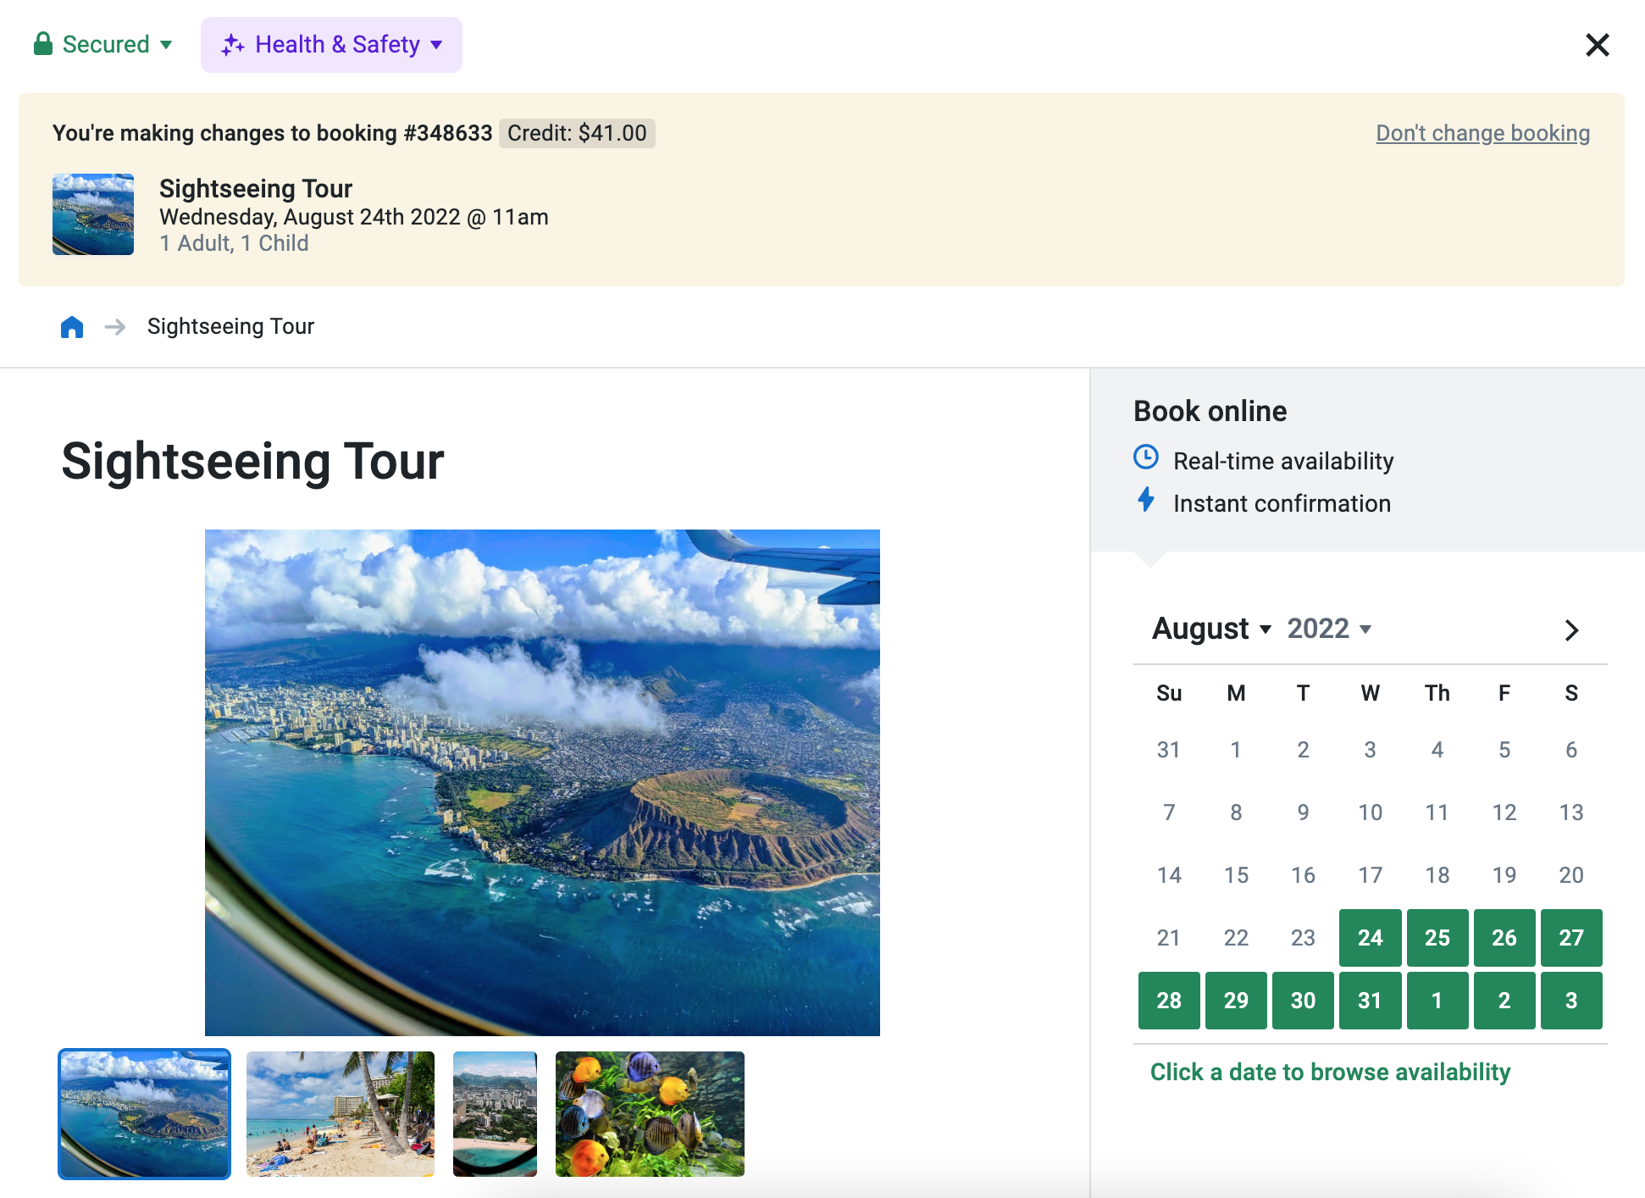Screen dimensions: 1645x1198
Task: Click the 'Wednesday, August 24th 2022 @ 11am' text
Action: pyautogui.click(x=354, y=217)
